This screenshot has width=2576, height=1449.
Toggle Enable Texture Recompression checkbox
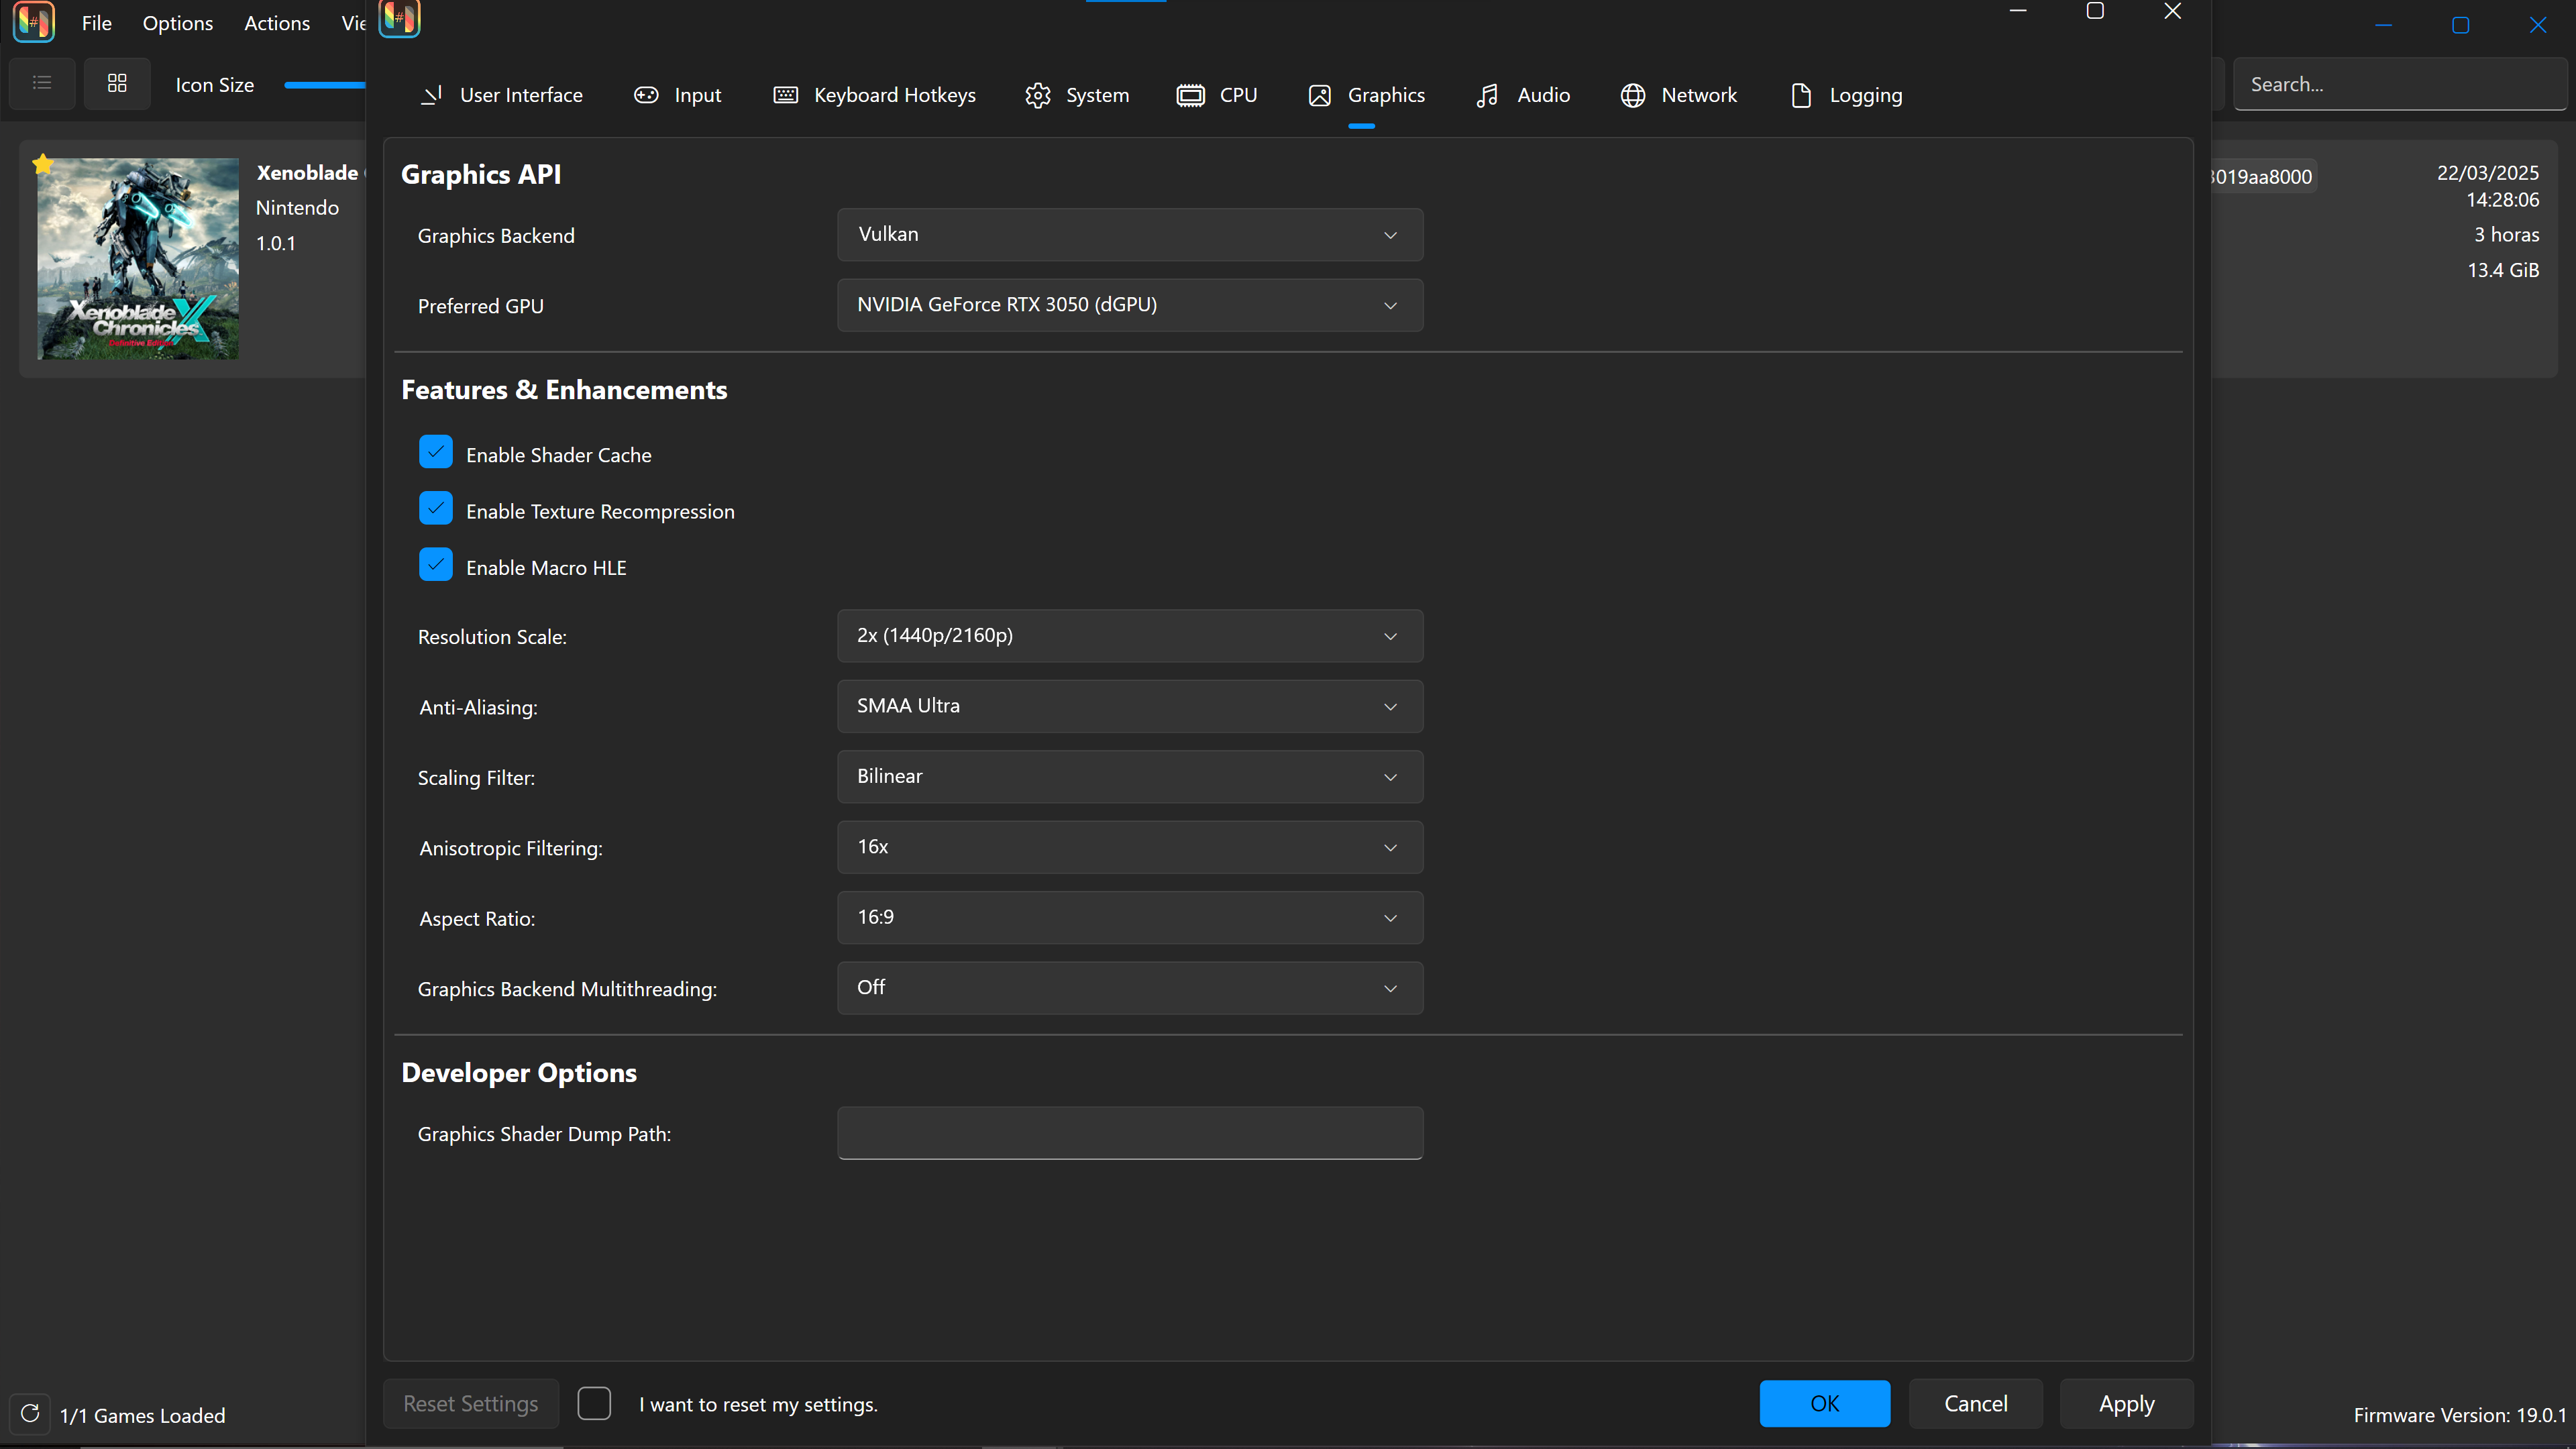pos(436,508)
